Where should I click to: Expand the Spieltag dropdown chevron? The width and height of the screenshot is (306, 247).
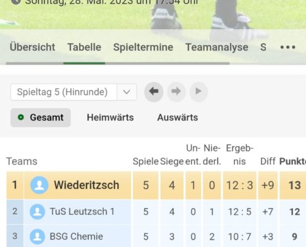[x=127, y=92]
